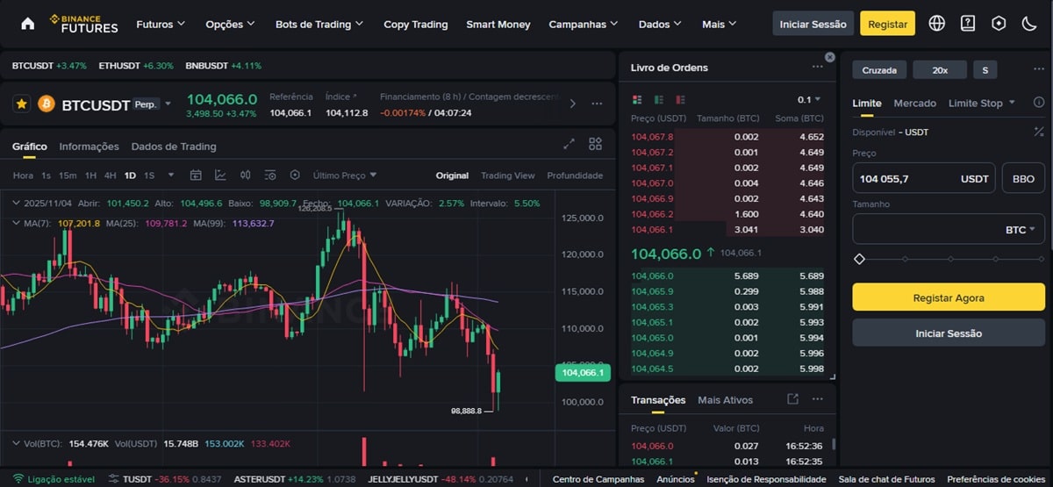Open Limite Stop order type dropdown
The width and height of the screenshot is (1053, 487).
tap(982, 103)
